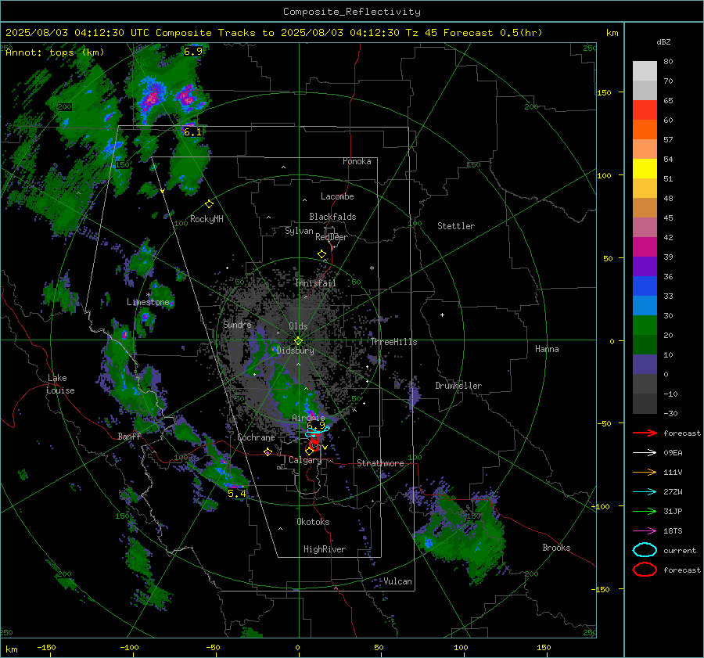
Task: Click the 5.4 storm top annotation
Action: pyautogui.click(x=236, y=493)
